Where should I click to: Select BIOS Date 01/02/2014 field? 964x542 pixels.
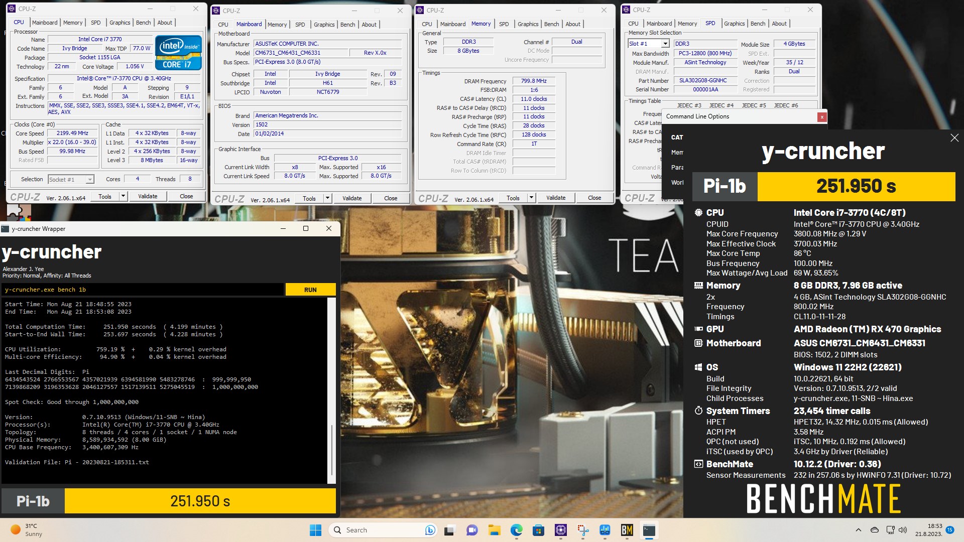(x=328, y=134)
